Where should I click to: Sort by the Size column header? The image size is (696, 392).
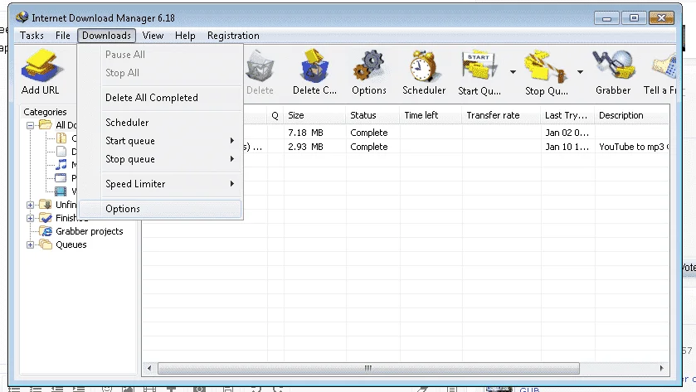point(314,115)
